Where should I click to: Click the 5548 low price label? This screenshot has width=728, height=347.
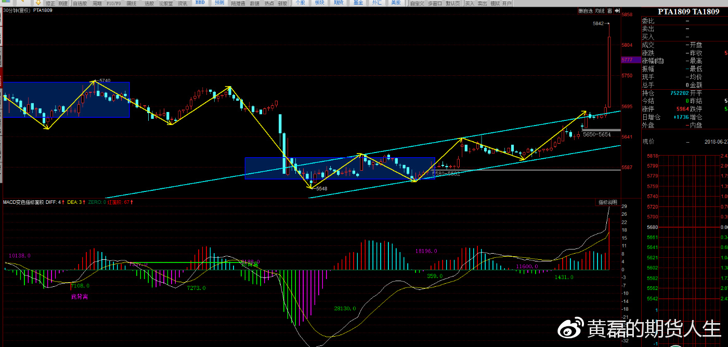(x=321, y=188)
